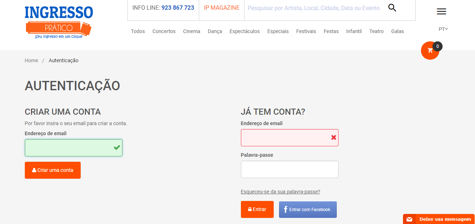This screenshot has height=224, width=475.
Task: Click the red X in login email field
Action: (333, 137)
